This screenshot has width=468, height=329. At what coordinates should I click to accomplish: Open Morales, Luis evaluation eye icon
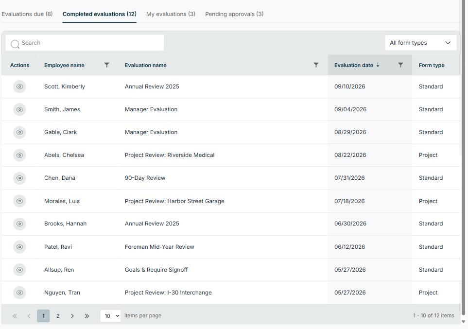coord(19,201)
